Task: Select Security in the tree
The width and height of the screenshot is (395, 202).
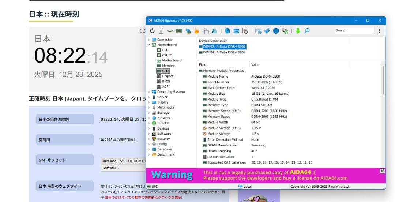Action: [x=163, y=139]
